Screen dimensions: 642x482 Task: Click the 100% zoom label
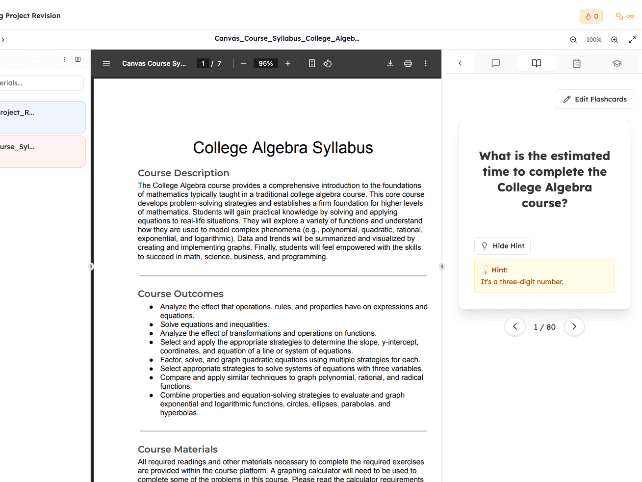point(594,40)
